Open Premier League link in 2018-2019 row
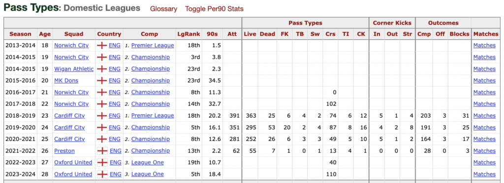Image resolution: width=504 pixels, height=183 pixels. click(x=153, y=116)
